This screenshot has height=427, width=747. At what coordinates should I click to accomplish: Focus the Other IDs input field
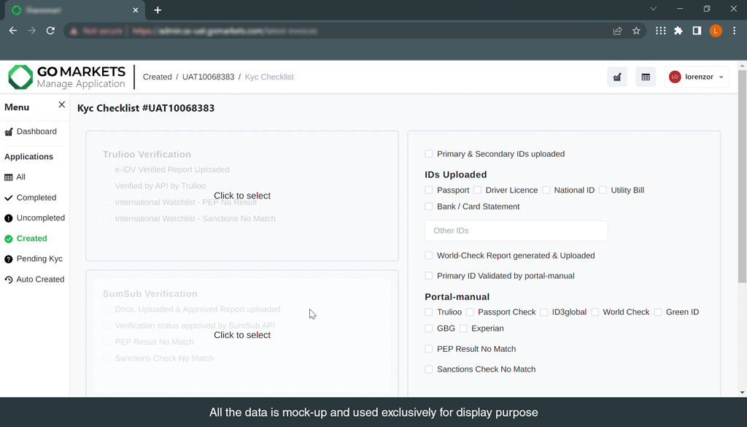click(516, 231)
